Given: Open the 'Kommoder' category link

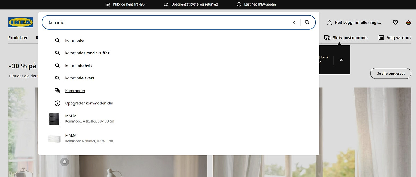Looking at the screenshot, I should [x=75, y=91].
